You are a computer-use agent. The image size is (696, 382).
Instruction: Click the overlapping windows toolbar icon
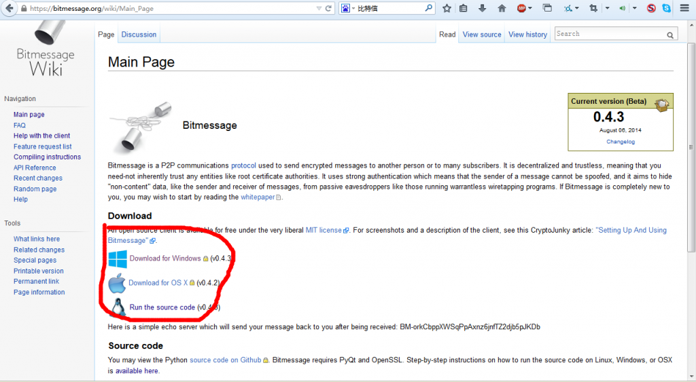(x=547, y=8)
